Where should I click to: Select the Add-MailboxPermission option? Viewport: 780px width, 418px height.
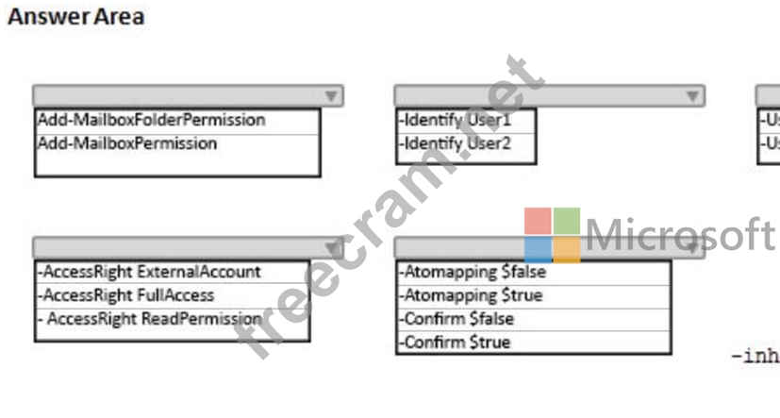tap(127, 143)
